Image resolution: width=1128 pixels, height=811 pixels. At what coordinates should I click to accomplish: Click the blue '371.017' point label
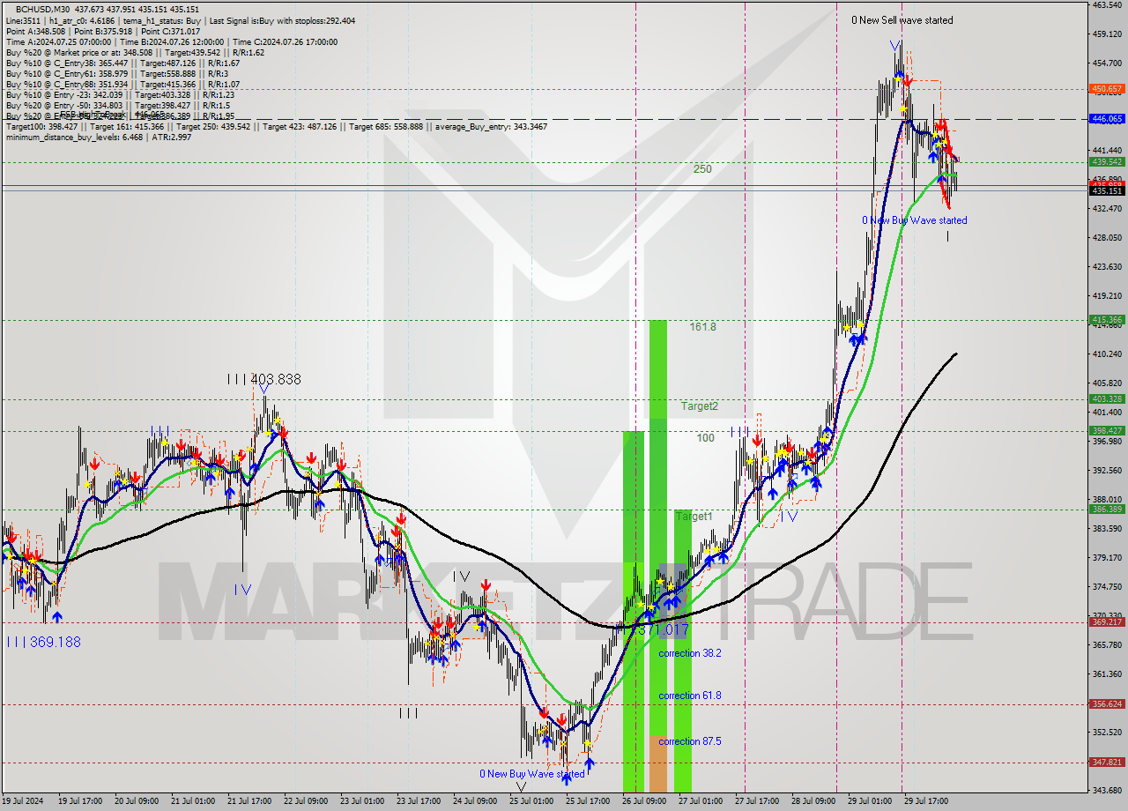[663, 629]
